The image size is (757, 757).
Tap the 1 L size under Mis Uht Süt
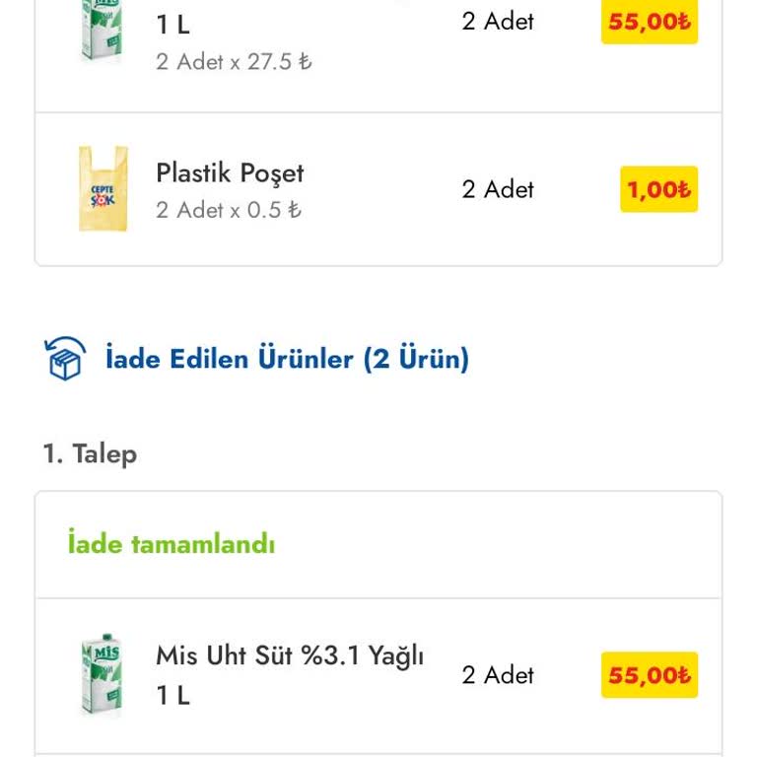172,695
